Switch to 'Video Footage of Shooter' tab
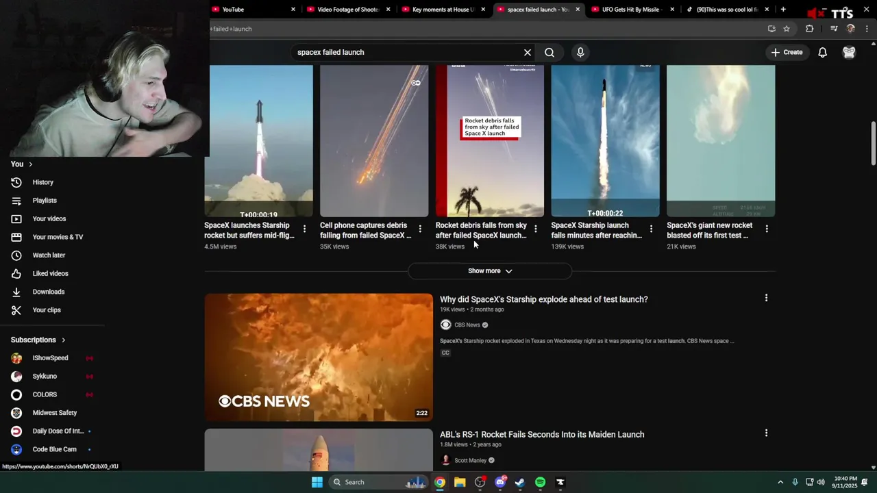 tap(348, 10)
